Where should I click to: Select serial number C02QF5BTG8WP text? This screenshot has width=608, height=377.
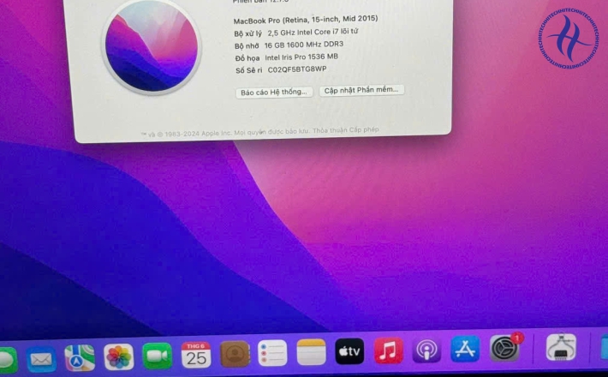(297, 69)
